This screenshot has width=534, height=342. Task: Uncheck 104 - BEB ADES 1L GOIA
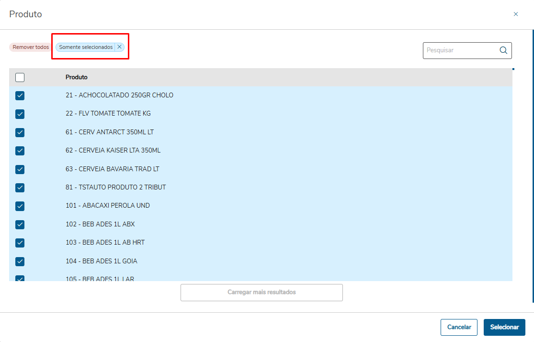click(20, 261)
